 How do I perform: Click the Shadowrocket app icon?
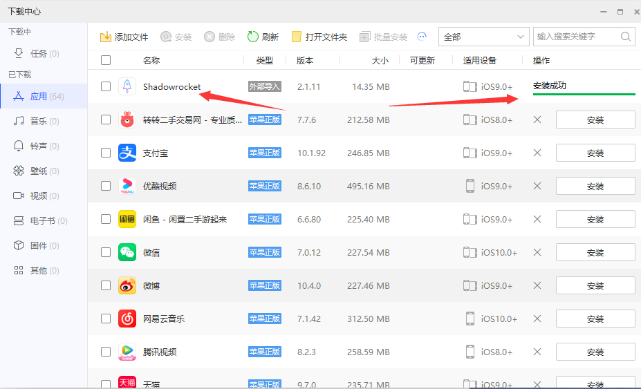127,86
